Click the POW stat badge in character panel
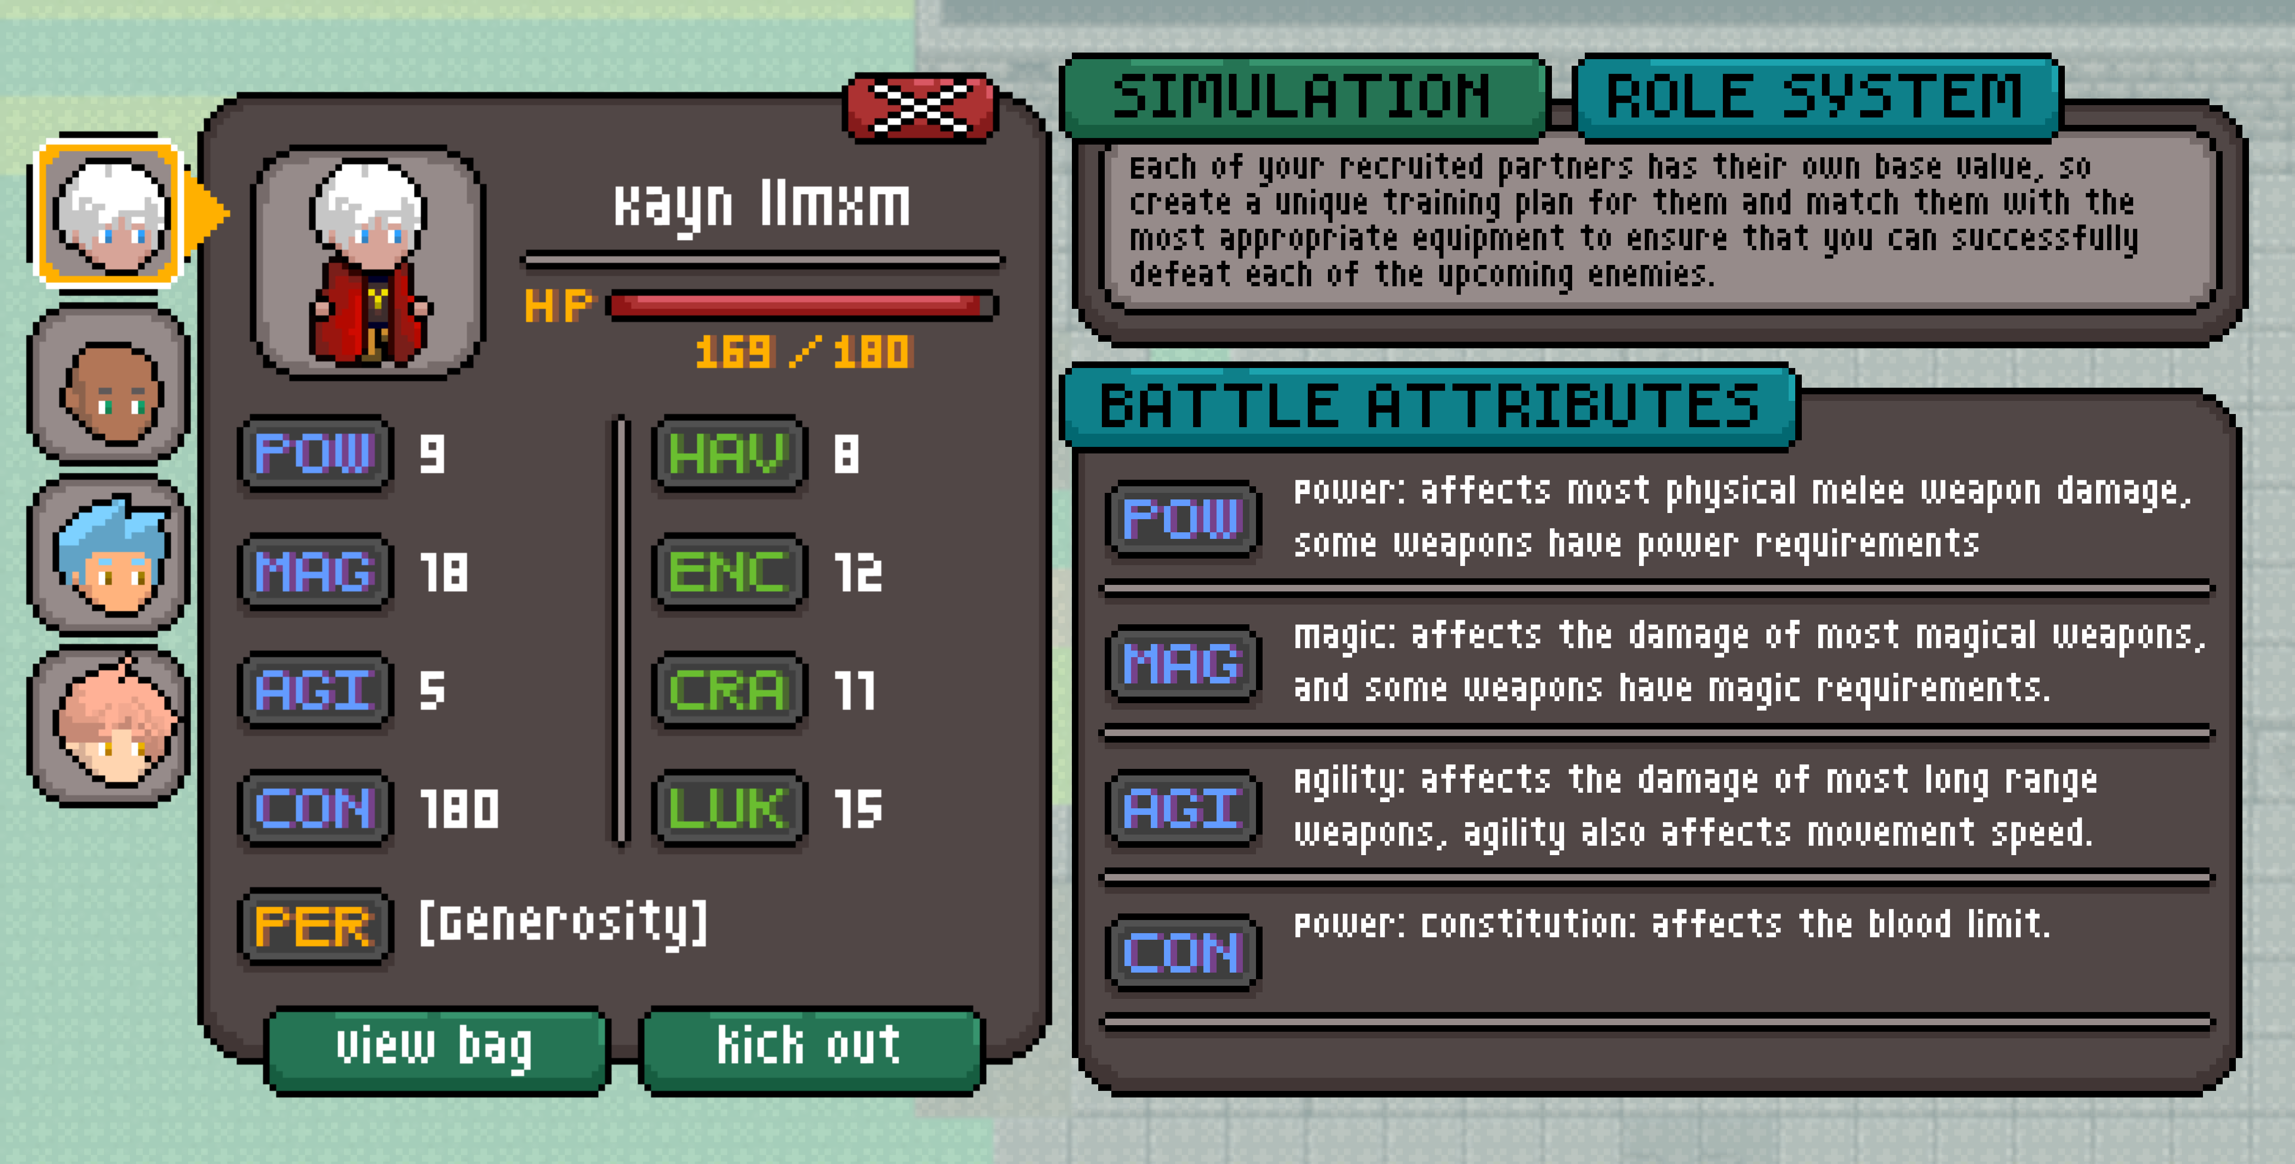The width and height of the screenshot is (2295, 1164). [x=314, y=454]
